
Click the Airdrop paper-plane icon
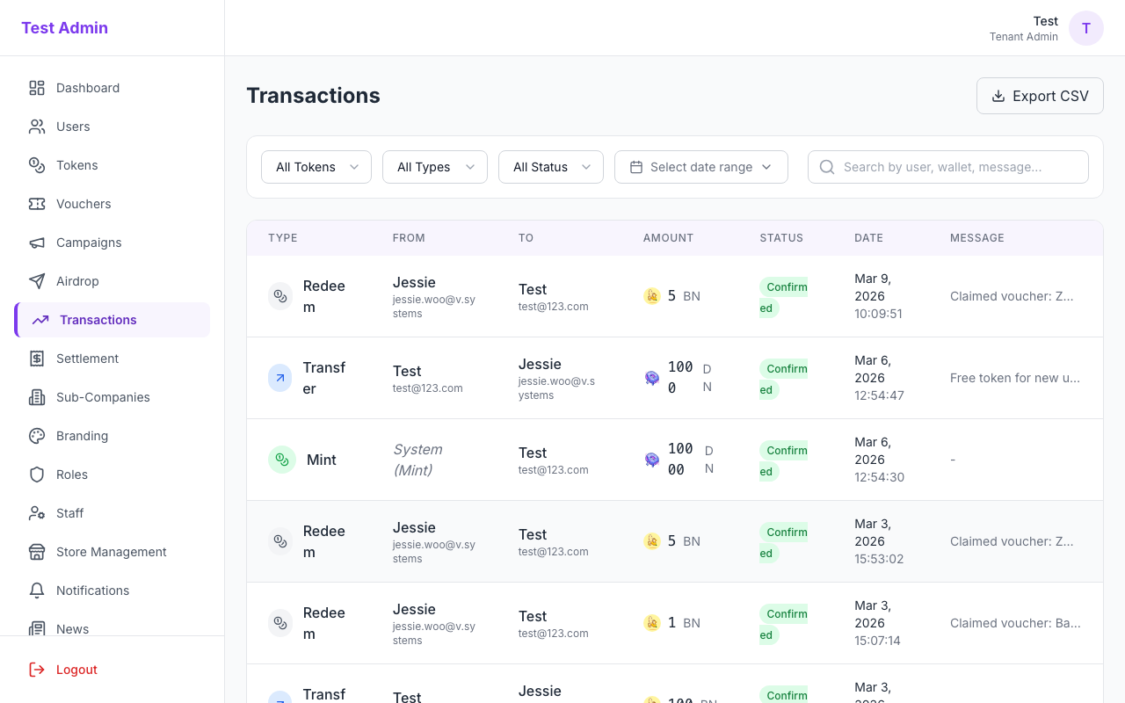(36, 281)
